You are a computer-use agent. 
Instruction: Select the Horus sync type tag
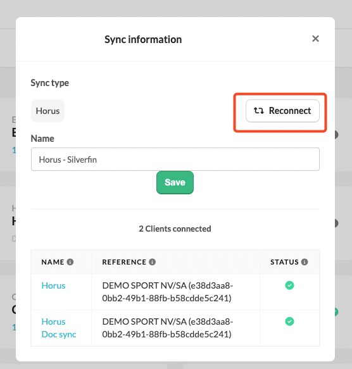click(x=47, y=111)
